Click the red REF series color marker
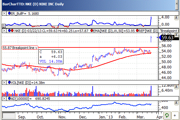The width and height of the screenshot is (180, 120). [x=137, y=31]
